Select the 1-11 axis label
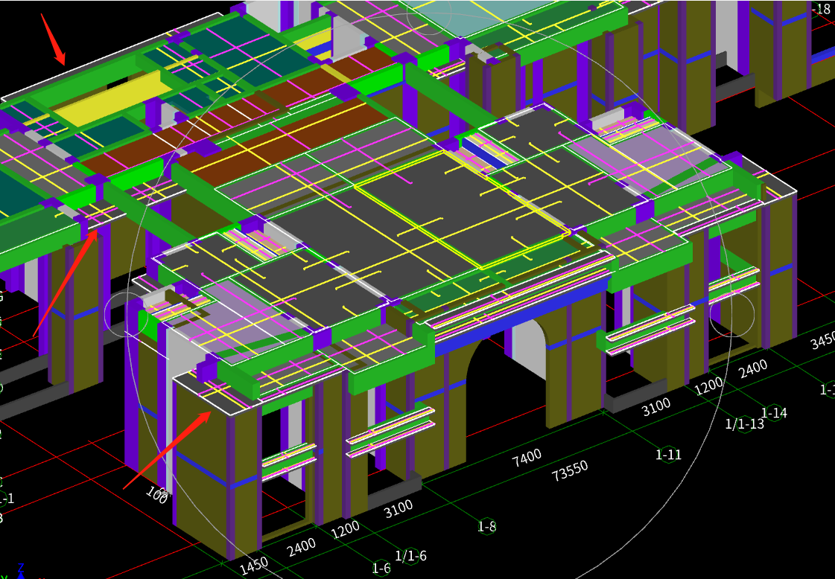 [x=668, y=455]
